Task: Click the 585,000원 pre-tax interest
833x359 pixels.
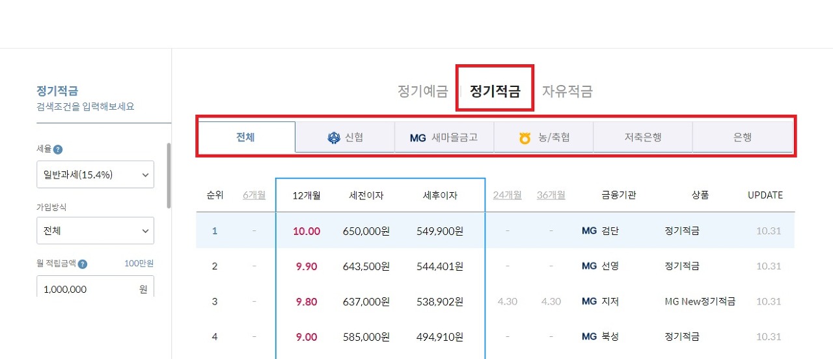Action: [x=366, y=337]
